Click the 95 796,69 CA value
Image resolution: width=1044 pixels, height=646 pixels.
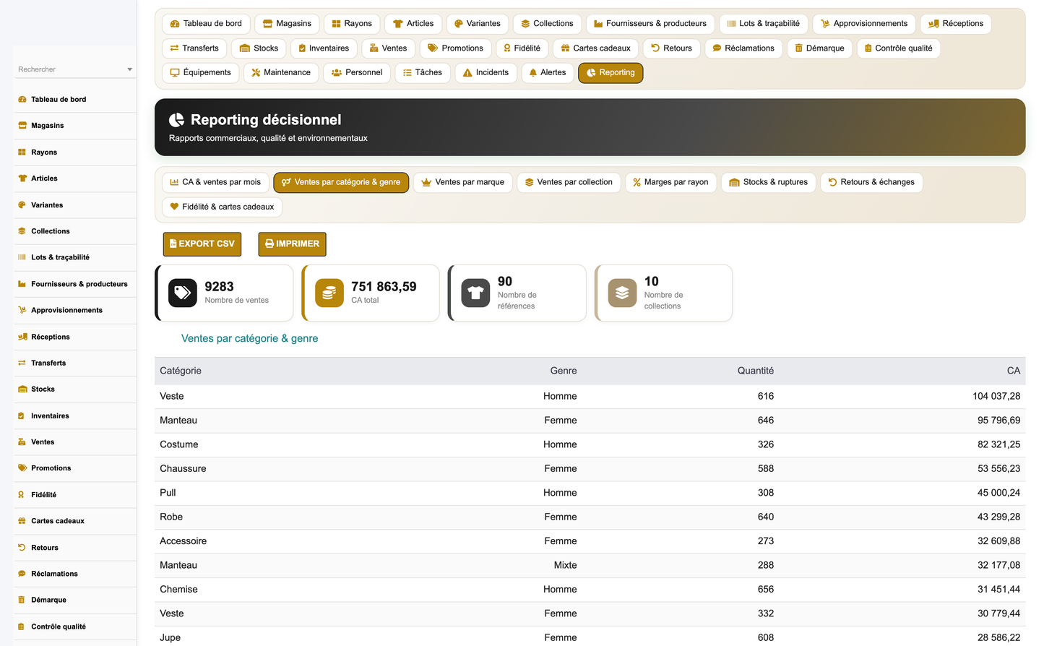[x=999, y=421]
